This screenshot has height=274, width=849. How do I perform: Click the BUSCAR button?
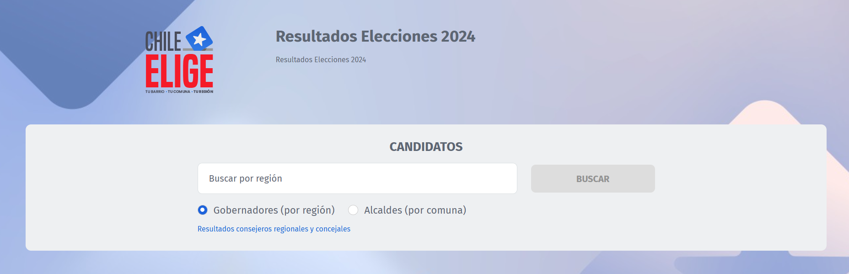pyautogui.click(x=593, y=179)
